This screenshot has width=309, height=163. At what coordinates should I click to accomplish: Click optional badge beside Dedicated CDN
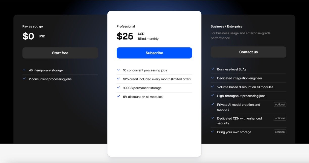tap(280, 118)
